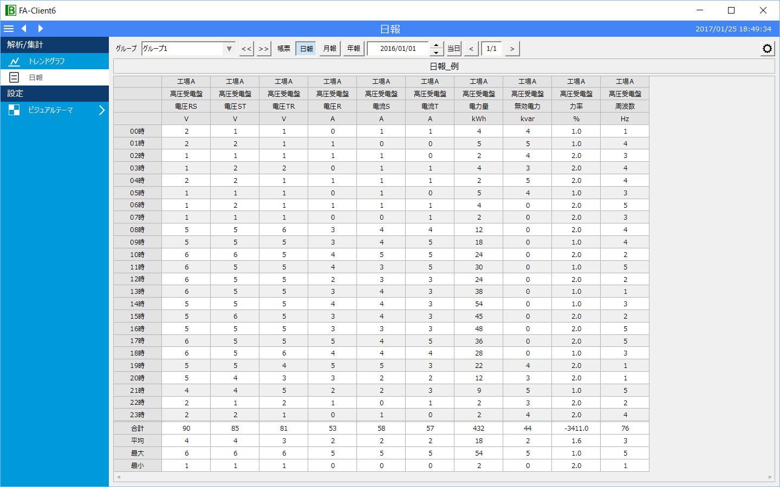Switch to 月報 report mode

tap(330, 49)
